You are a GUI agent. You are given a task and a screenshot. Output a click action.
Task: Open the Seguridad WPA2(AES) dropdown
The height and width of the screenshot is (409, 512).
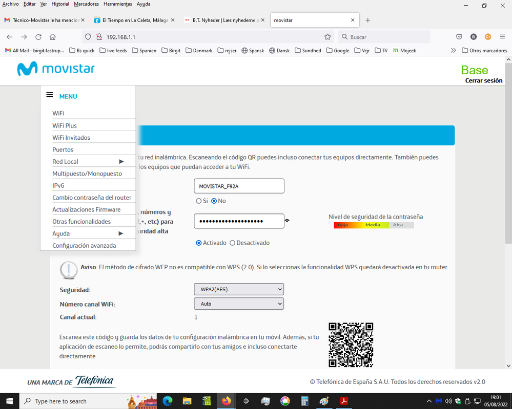(239, 289)
